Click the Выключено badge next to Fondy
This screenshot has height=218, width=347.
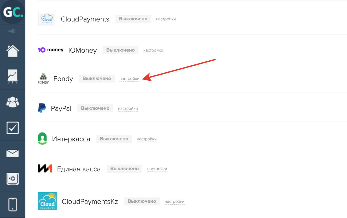point(97,78)
